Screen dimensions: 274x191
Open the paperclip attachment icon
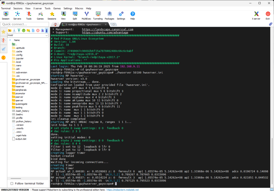(270, 24)
